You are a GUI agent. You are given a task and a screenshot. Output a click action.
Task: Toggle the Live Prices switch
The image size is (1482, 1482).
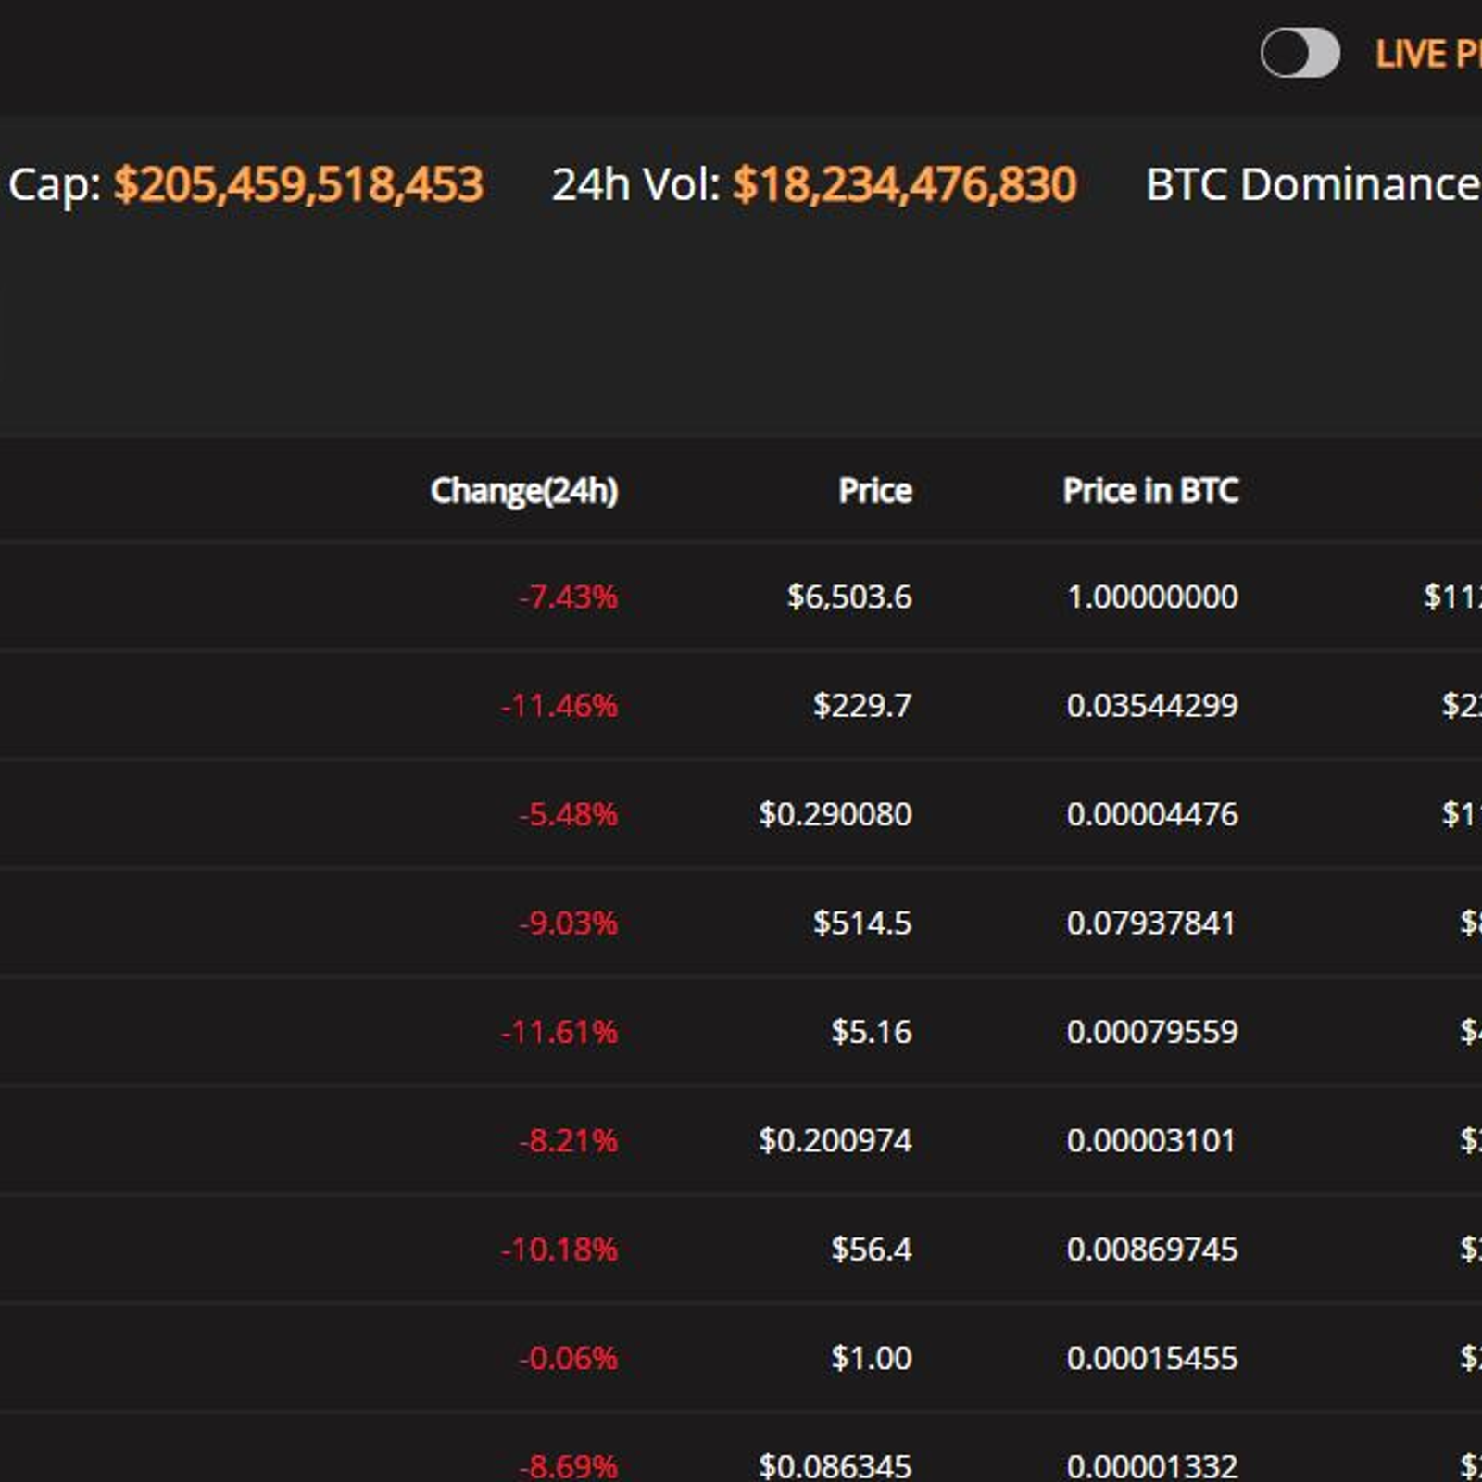pos(1300,53)
